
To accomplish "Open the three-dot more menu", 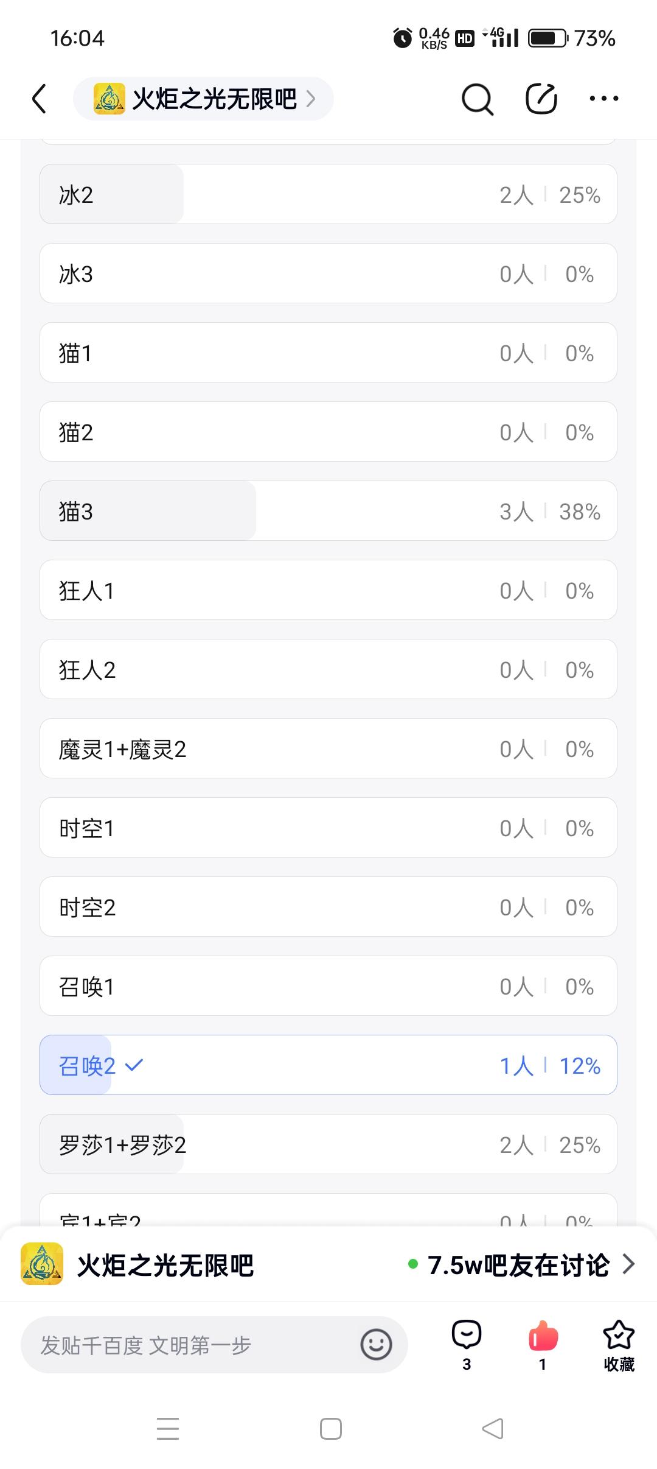I will [x=604, y=99].
